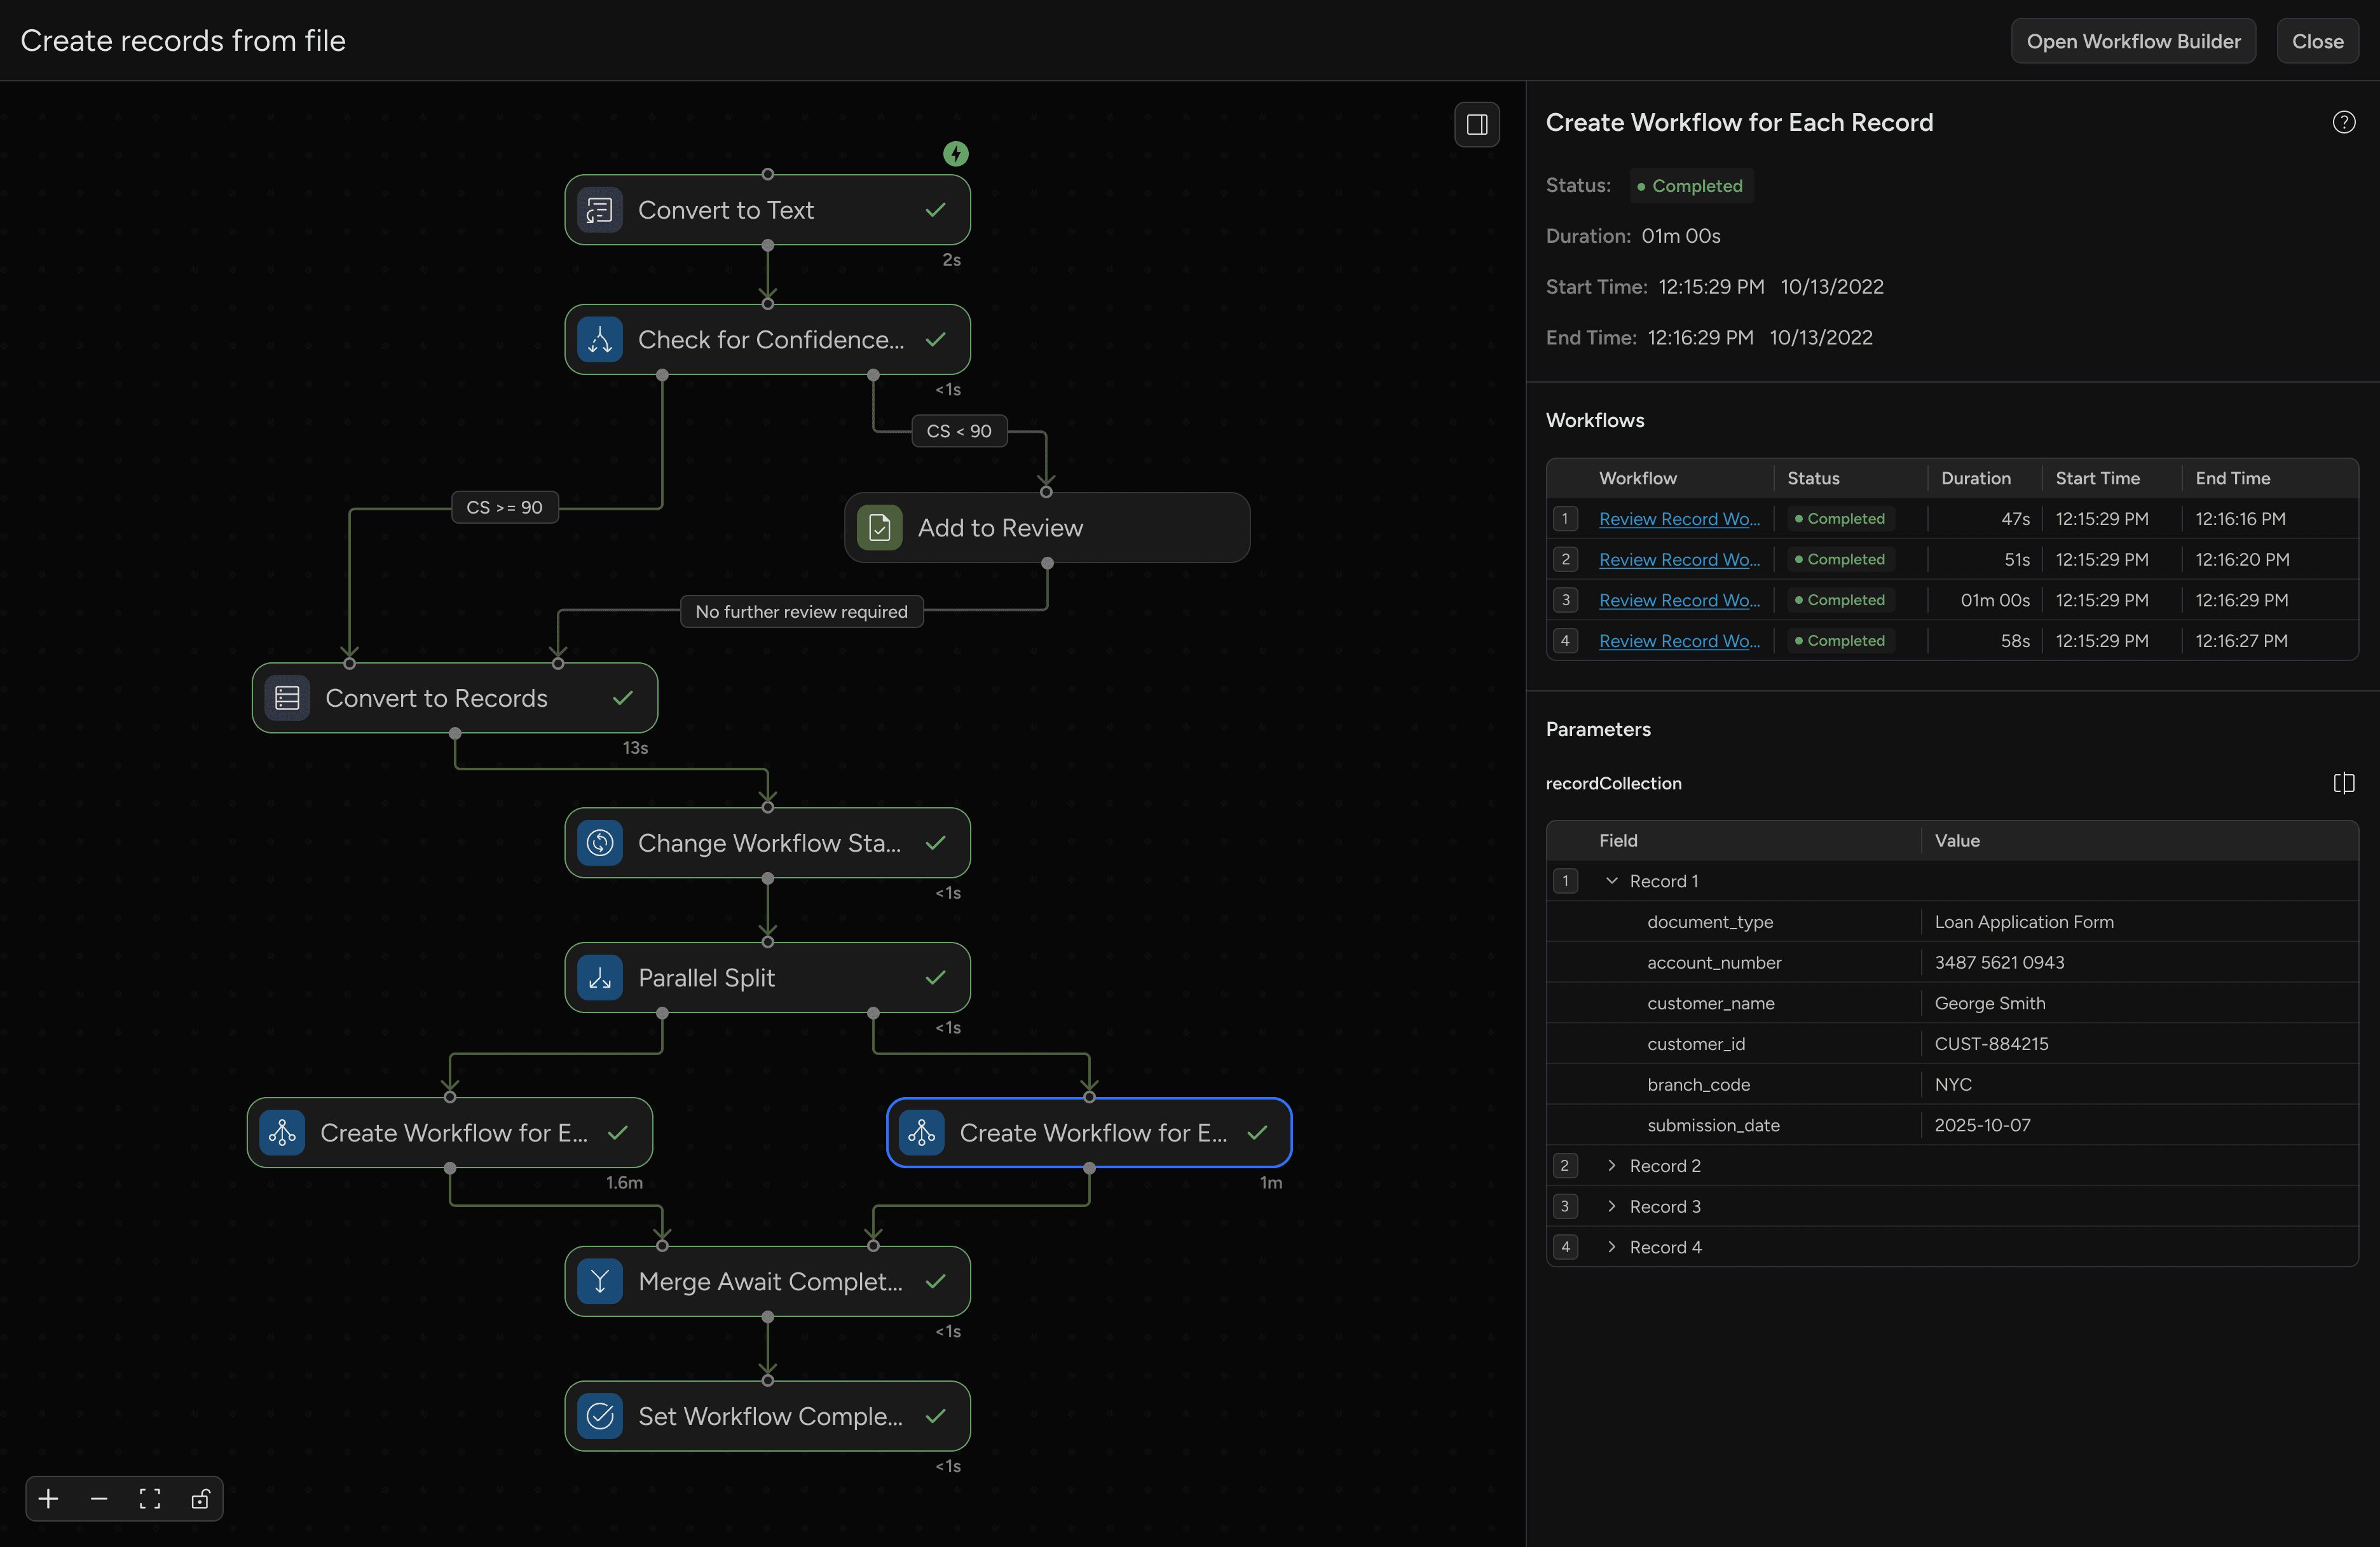Viewport: 2380px width, 1547px height.
Task: Click the lightning status badge above Convert to Text
Action: tap(956, 154)
